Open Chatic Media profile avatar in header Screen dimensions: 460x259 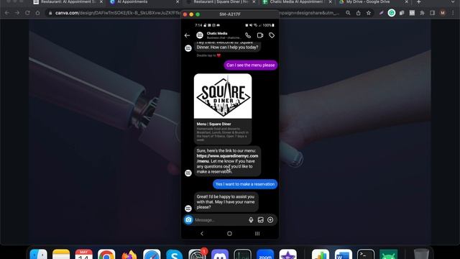[200, 35]
